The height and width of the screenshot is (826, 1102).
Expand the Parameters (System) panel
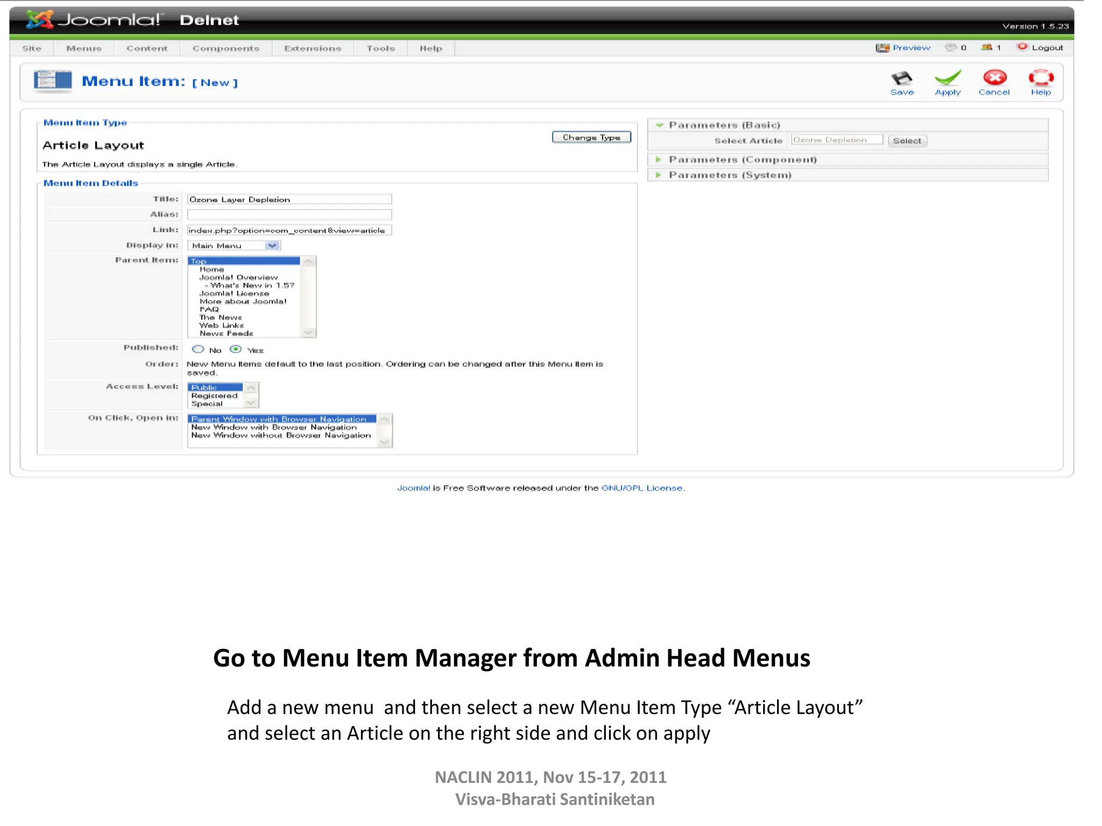point(658,175)
